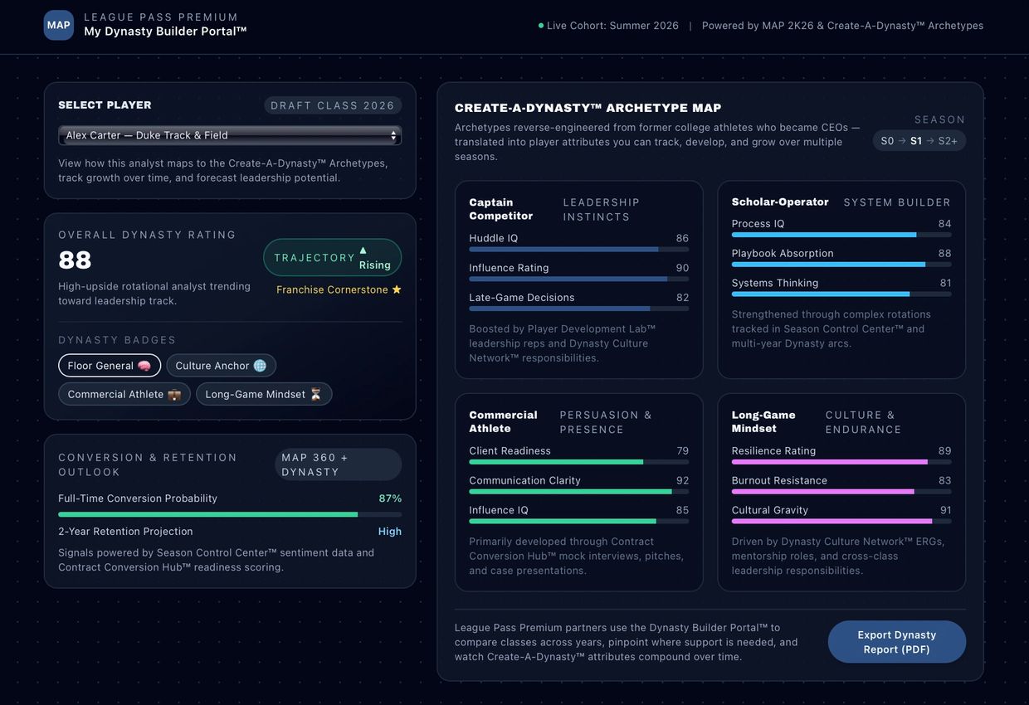Click the MAP 360 + Dynasty tag

[x=338, y=464]
